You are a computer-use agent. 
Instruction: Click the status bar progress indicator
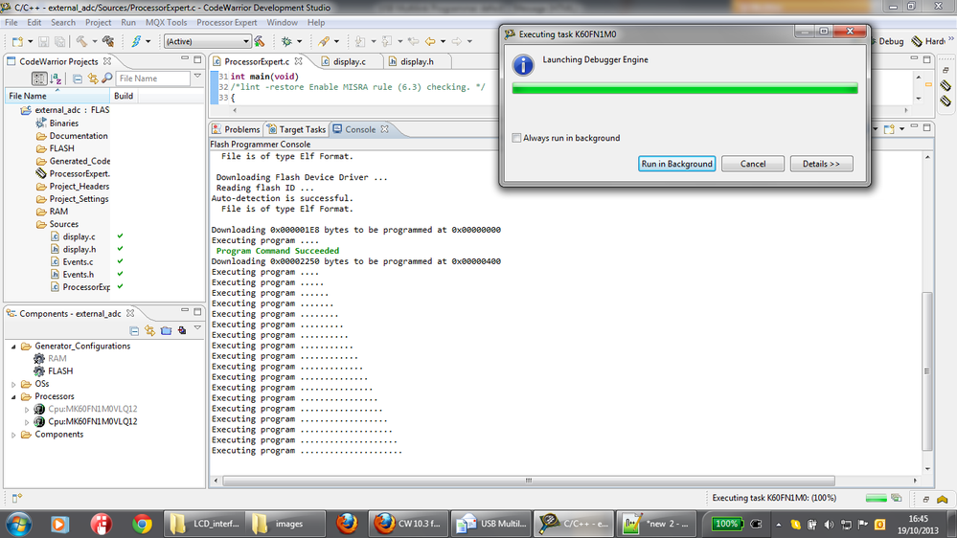point(877,499)
